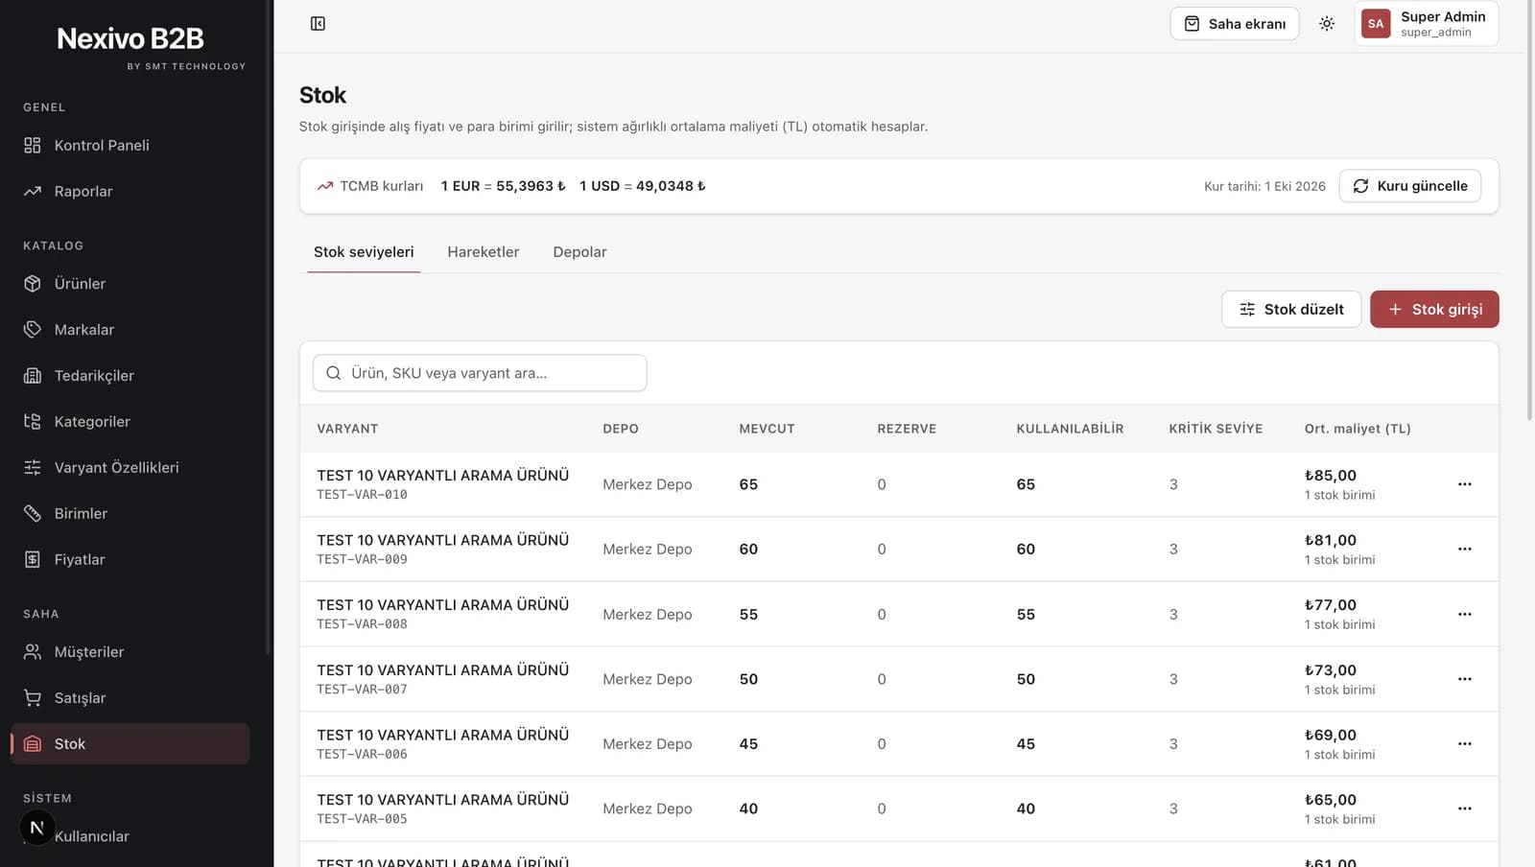
Task: Go to Markalar in sidebar
Action: (x=130, y=329)
